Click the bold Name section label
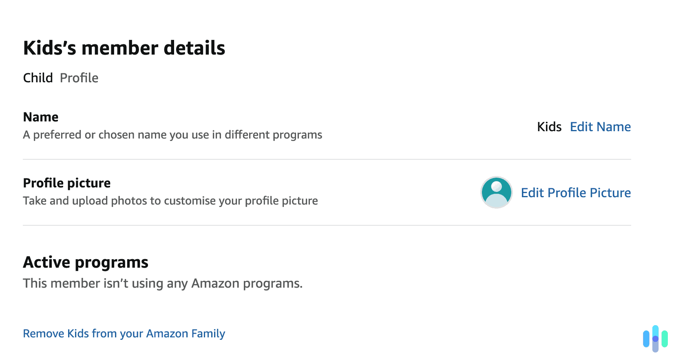 tap(41, 117)
